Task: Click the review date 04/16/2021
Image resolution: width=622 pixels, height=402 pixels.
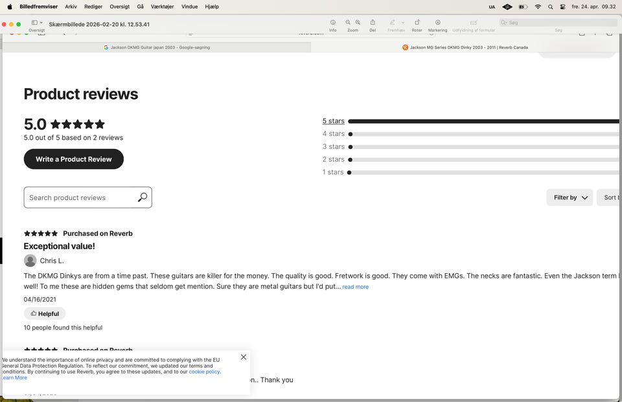Action: pos(40,299)
